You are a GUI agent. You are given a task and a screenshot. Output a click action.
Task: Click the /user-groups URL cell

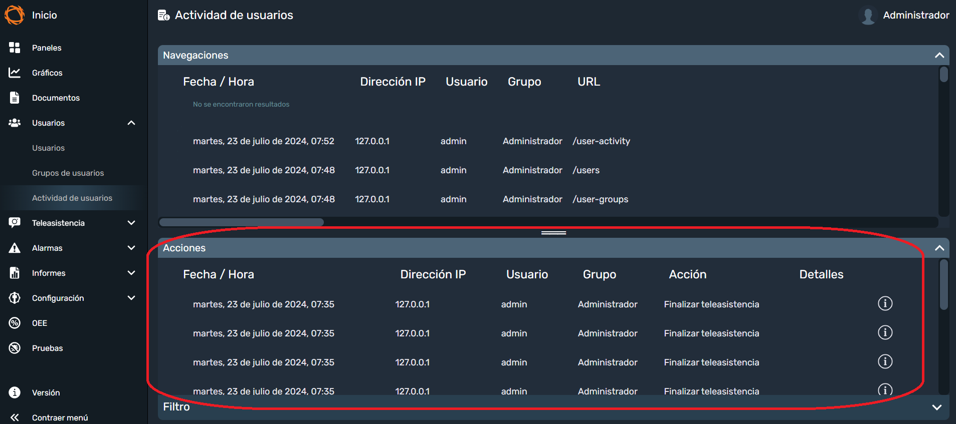click(x=600, y=199)
